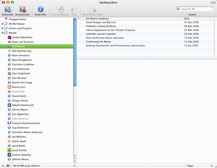
Task: Open headline code4lib session snatcher
Action: coord(101,34)
